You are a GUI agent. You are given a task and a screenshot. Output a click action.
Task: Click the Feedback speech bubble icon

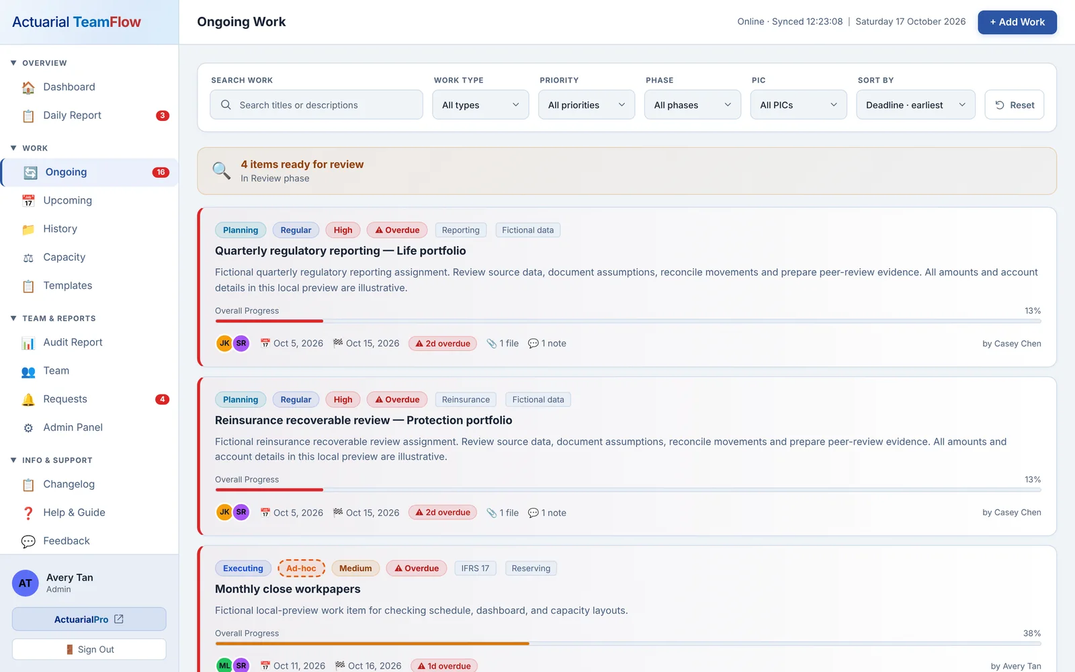(28, 541)
